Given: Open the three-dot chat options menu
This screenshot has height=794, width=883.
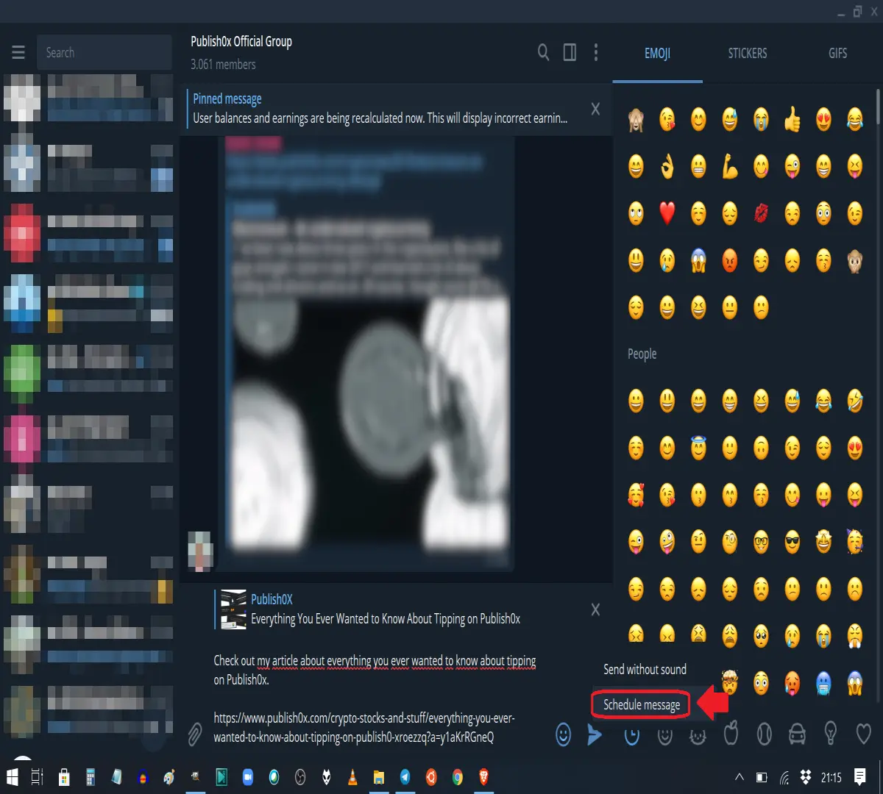Looking at the screenshot, I should (596, 52).
